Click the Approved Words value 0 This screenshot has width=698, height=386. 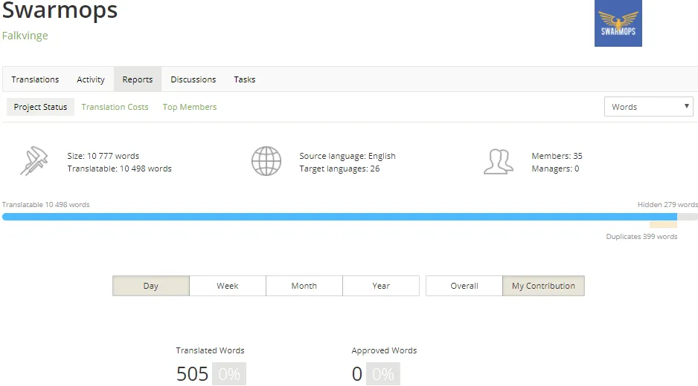coord(357,374)
